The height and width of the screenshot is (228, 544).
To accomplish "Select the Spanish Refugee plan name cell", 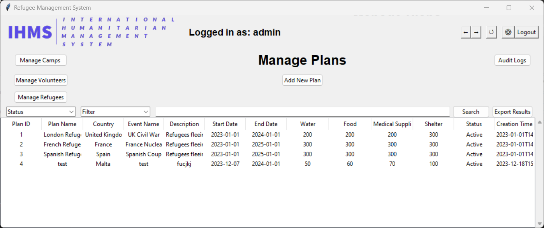I will pyautogui.click(x=62, y=154).
